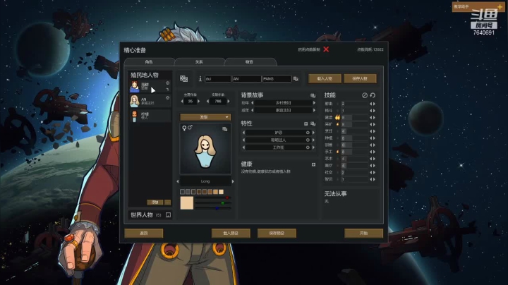Randomize the name with small dice icon
The height and width of the screenshot is (285, 508).
(x=296, y=79)
